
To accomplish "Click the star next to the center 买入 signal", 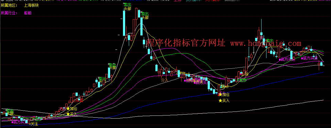I will click(x=220, y=100).
